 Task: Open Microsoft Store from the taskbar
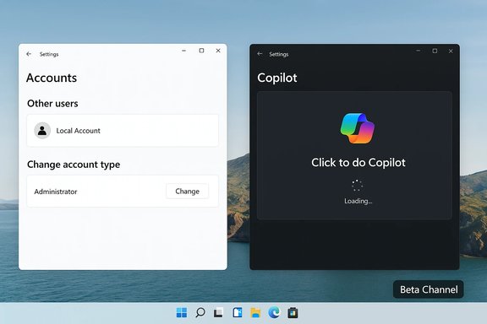coord(293,312)
